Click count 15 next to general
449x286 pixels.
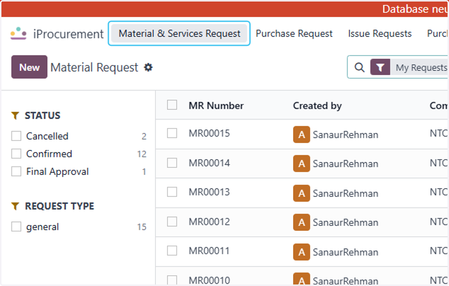(x=141, y=227)
